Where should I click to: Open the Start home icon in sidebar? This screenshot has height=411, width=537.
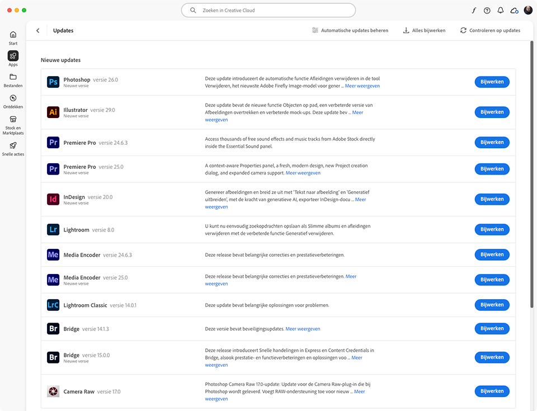point(13,34)
